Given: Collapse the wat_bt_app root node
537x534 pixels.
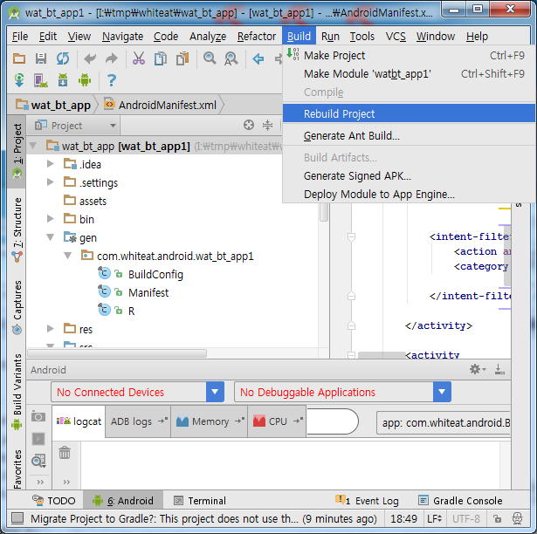Looking at the screenshot, I should pos(33,146).
